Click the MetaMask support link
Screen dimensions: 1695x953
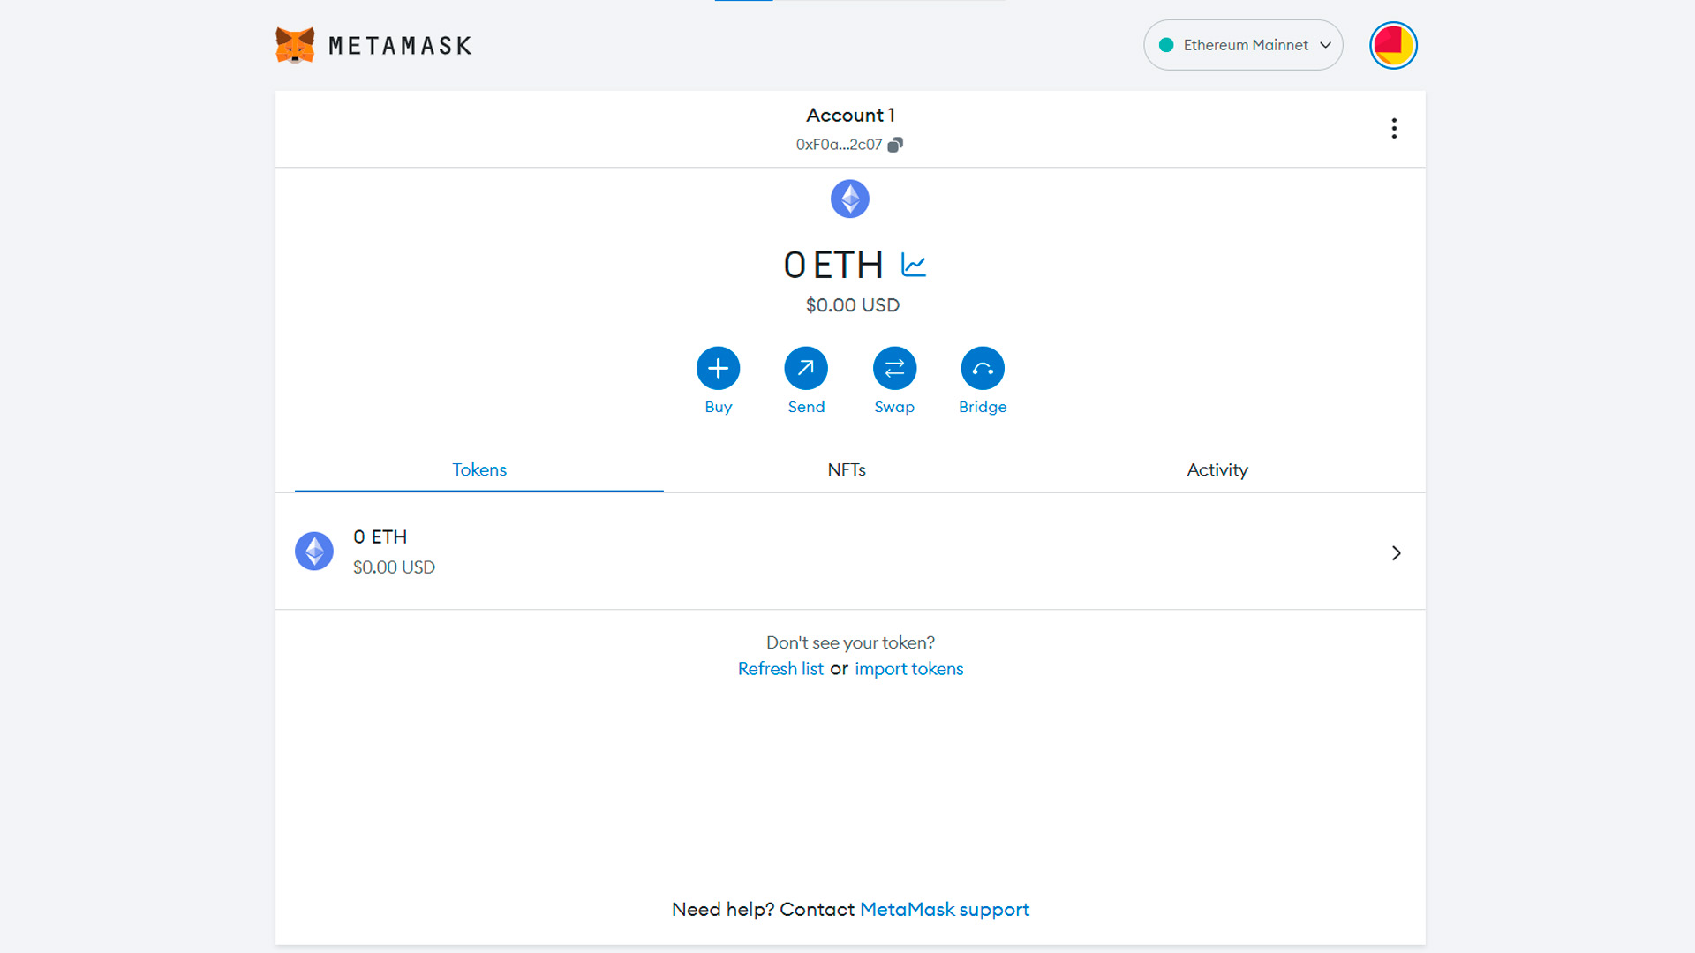coord(944,909)
